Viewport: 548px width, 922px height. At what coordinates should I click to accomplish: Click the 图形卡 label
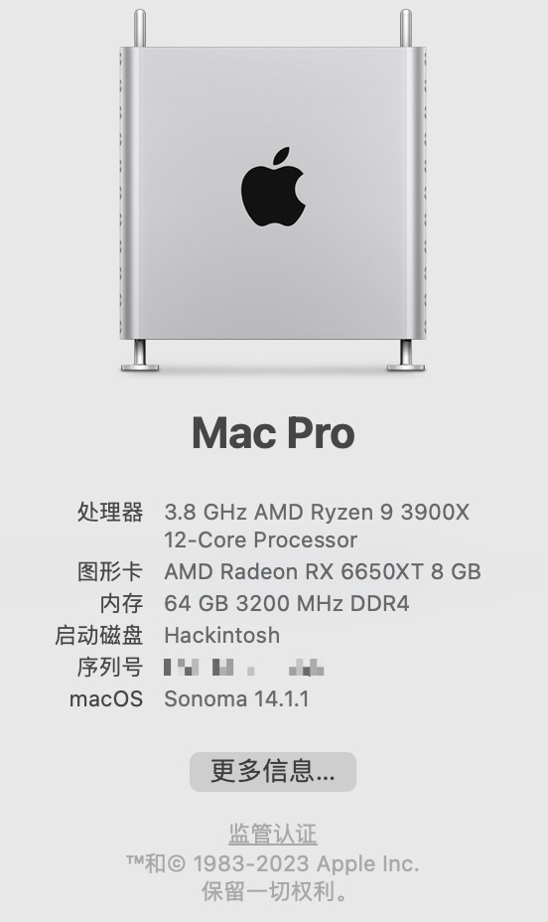[110, 571]
